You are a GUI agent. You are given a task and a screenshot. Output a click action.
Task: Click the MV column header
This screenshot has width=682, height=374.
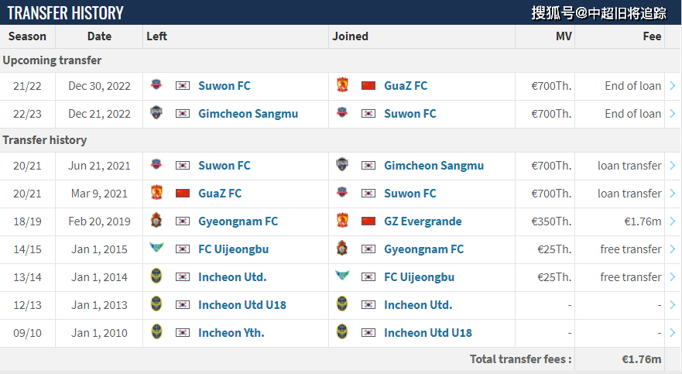point(564,36)
